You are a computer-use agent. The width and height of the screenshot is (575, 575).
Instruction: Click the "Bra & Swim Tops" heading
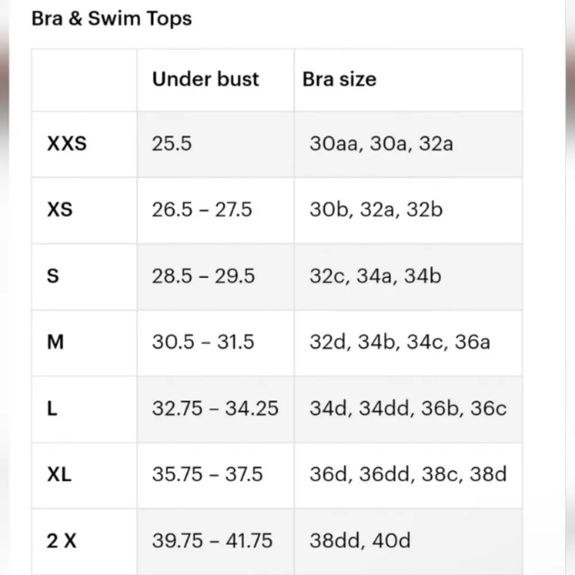[112, 19]
